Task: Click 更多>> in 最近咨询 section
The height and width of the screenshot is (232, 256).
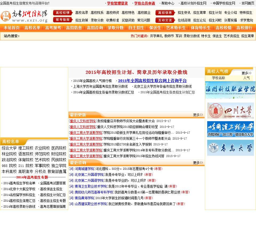Action: [x=198, y=163]
